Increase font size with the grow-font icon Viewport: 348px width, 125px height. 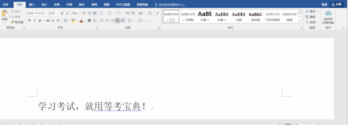62,13
